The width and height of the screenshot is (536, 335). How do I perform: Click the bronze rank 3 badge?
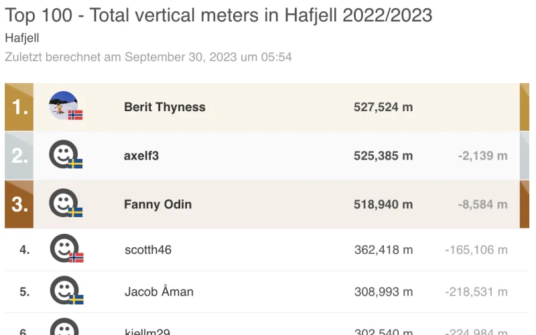(19, 204)
